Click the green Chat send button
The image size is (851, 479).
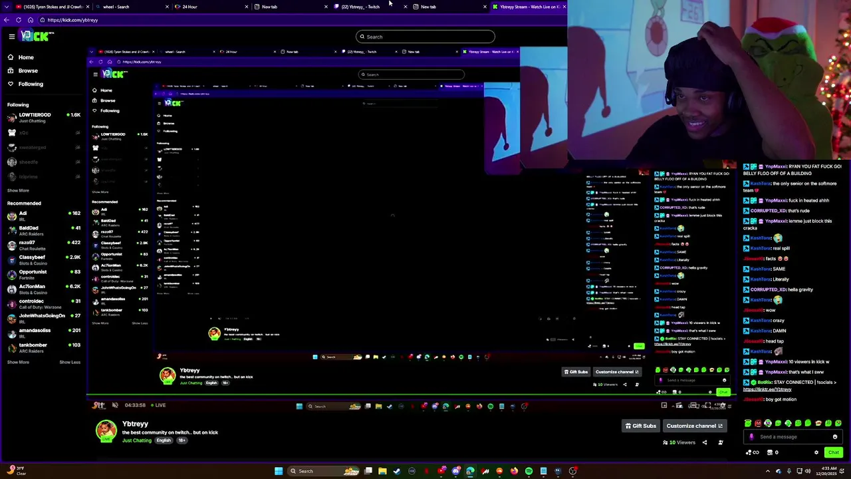pos(833,452)
